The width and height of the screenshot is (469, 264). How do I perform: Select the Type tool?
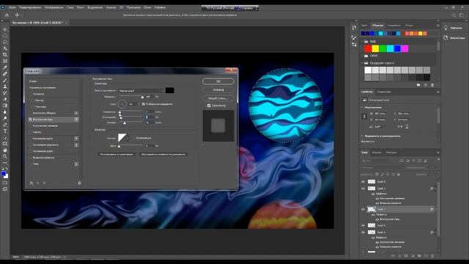pos(5,131)
